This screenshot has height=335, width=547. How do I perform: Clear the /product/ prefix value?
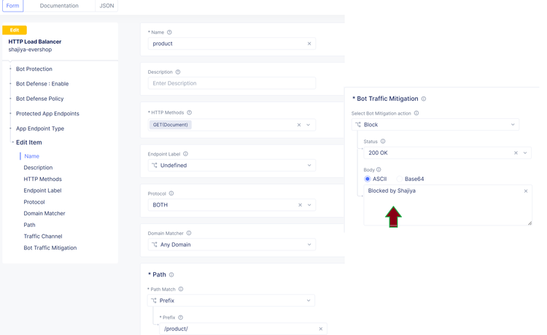pos(321,328)
